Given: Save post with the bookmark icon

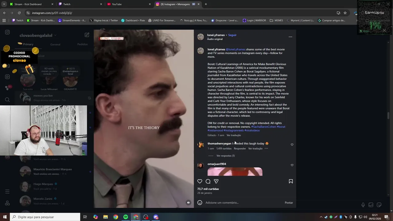Looking at the screenshot, I should (291, 181).
